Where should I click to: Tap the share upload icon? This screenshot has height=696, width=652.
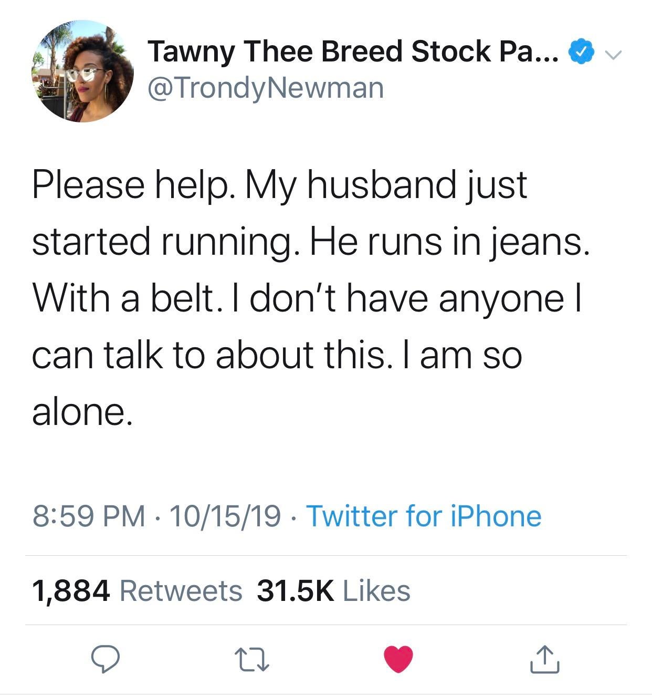(x=544, y=659)
